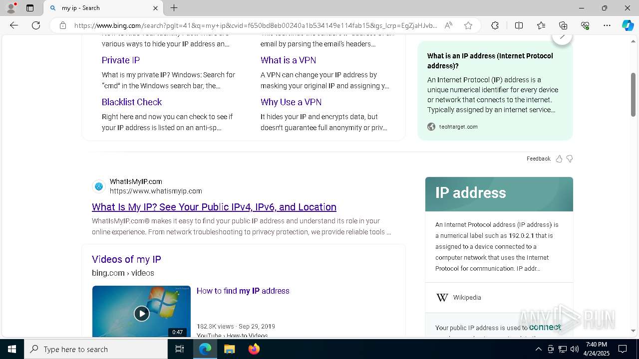Screen dimensions: 639x359
Task: Open Microsoft Edge taskbar icon
Action: point(205,349)
